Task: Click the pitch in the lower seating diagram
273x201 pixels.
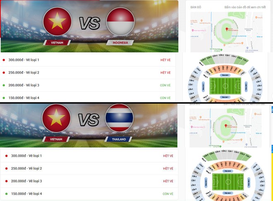Action: point(228,182)
